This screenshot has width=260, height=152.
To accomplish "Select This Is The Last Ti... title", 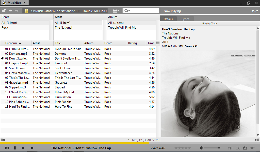I will coord(68,78).
